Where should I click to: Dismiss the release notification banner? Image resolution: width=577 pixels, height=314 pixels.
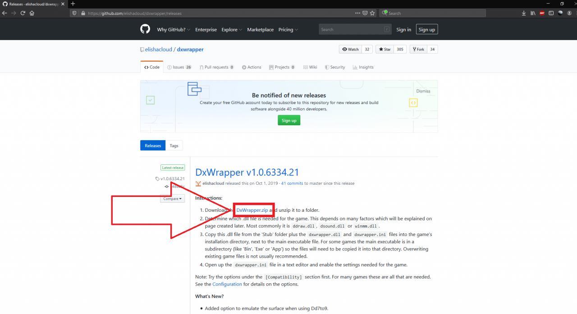click(x=423, y=91)
